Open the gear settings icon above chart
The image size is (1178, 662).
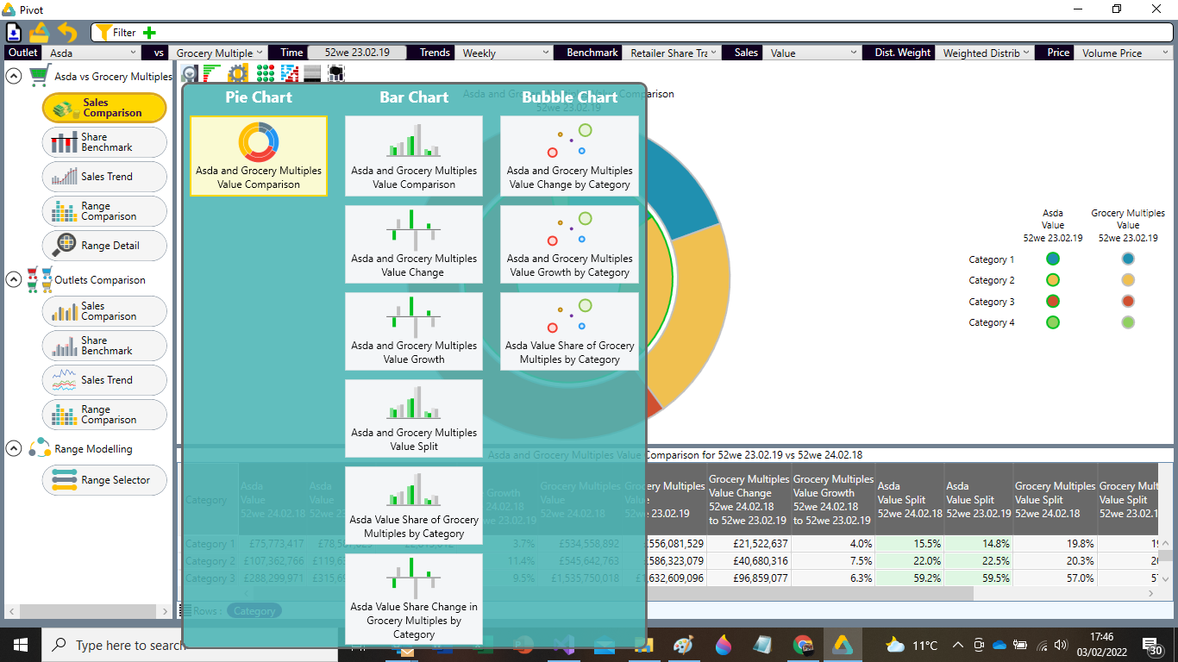coord(238,74)
